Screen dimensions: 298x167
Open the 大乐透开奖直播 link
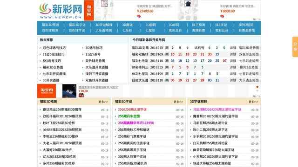(97, 67)
